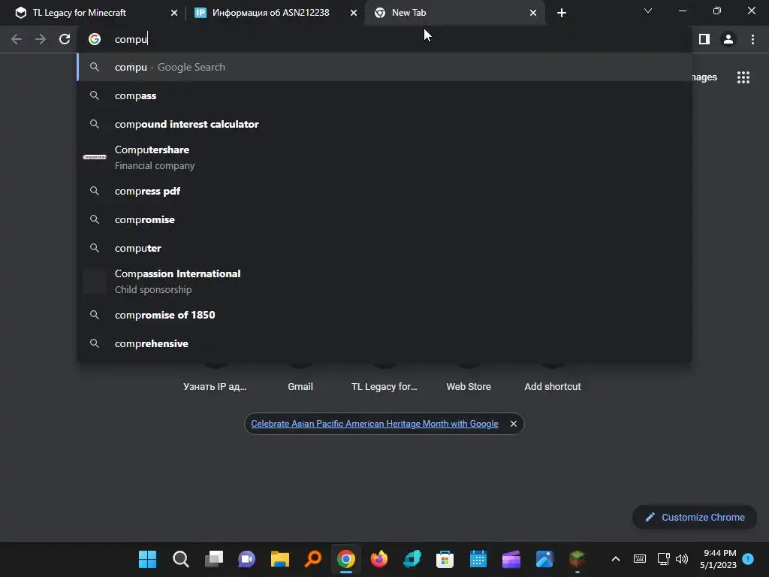Screen dimensions: 769x577
Task: Close the Информация об ASN212238 tab
Action: [x=354, y=13]
